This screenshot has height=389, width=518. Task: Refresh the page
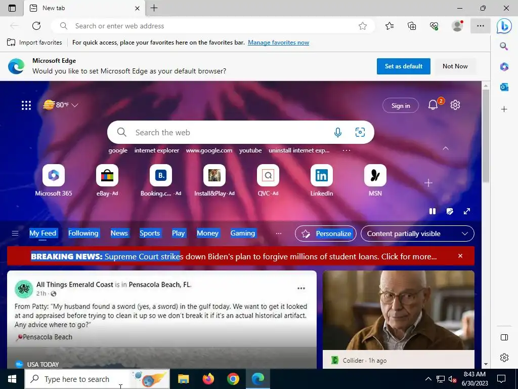[x=36, y=26]
